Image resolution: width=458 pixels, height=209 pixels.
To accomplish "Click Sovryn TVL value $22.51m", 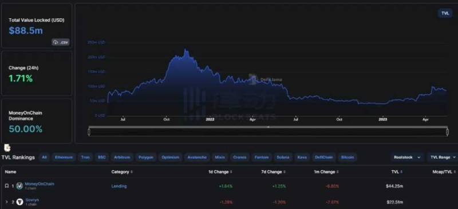I will coord(394,202).
